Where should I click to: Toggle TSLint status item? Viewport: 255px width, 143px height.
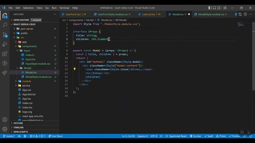221,136
